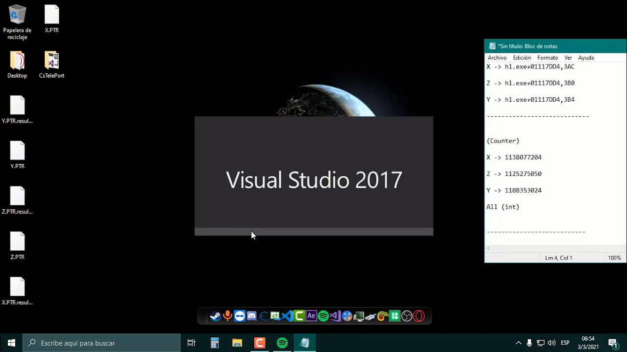627x352 pixels.
Task: Open the network cable app in dock
Action: 371,316
